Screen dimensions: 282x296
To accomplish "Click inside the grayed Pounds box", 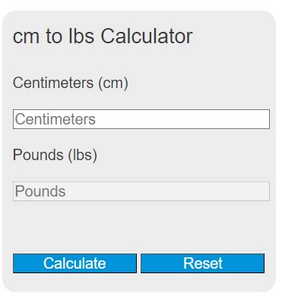I will (141, 191).
